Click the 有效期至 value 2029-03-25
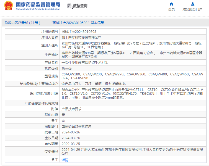 (x=71, y=144)
